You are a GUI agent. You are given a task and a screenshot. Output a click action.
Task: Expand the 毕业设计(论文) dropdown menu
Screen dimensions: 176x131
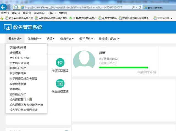(109, 39)
